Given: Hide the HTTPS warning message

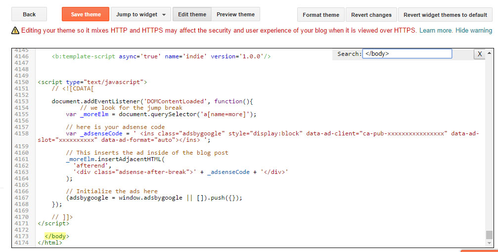Looking at the screenshot, I should [474, 31].
